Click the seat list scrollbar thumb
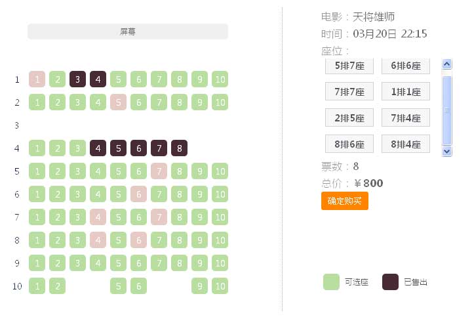The height and width of the screenshot is (319, 474). [x=447, y=108]
